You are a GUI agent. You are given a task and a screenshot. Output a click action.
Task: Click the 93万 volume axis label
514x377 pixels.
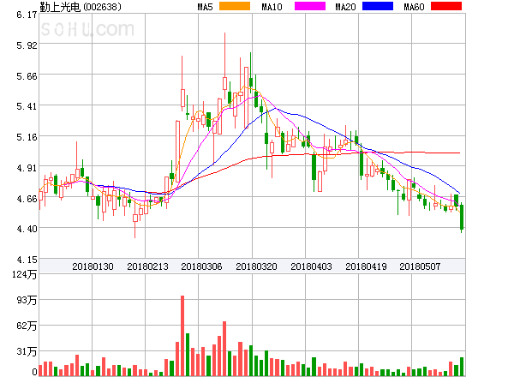(27, 300)
